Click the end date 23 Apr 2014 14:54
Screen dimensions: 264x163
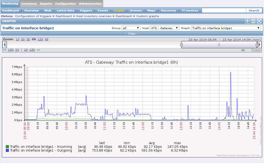237,39
